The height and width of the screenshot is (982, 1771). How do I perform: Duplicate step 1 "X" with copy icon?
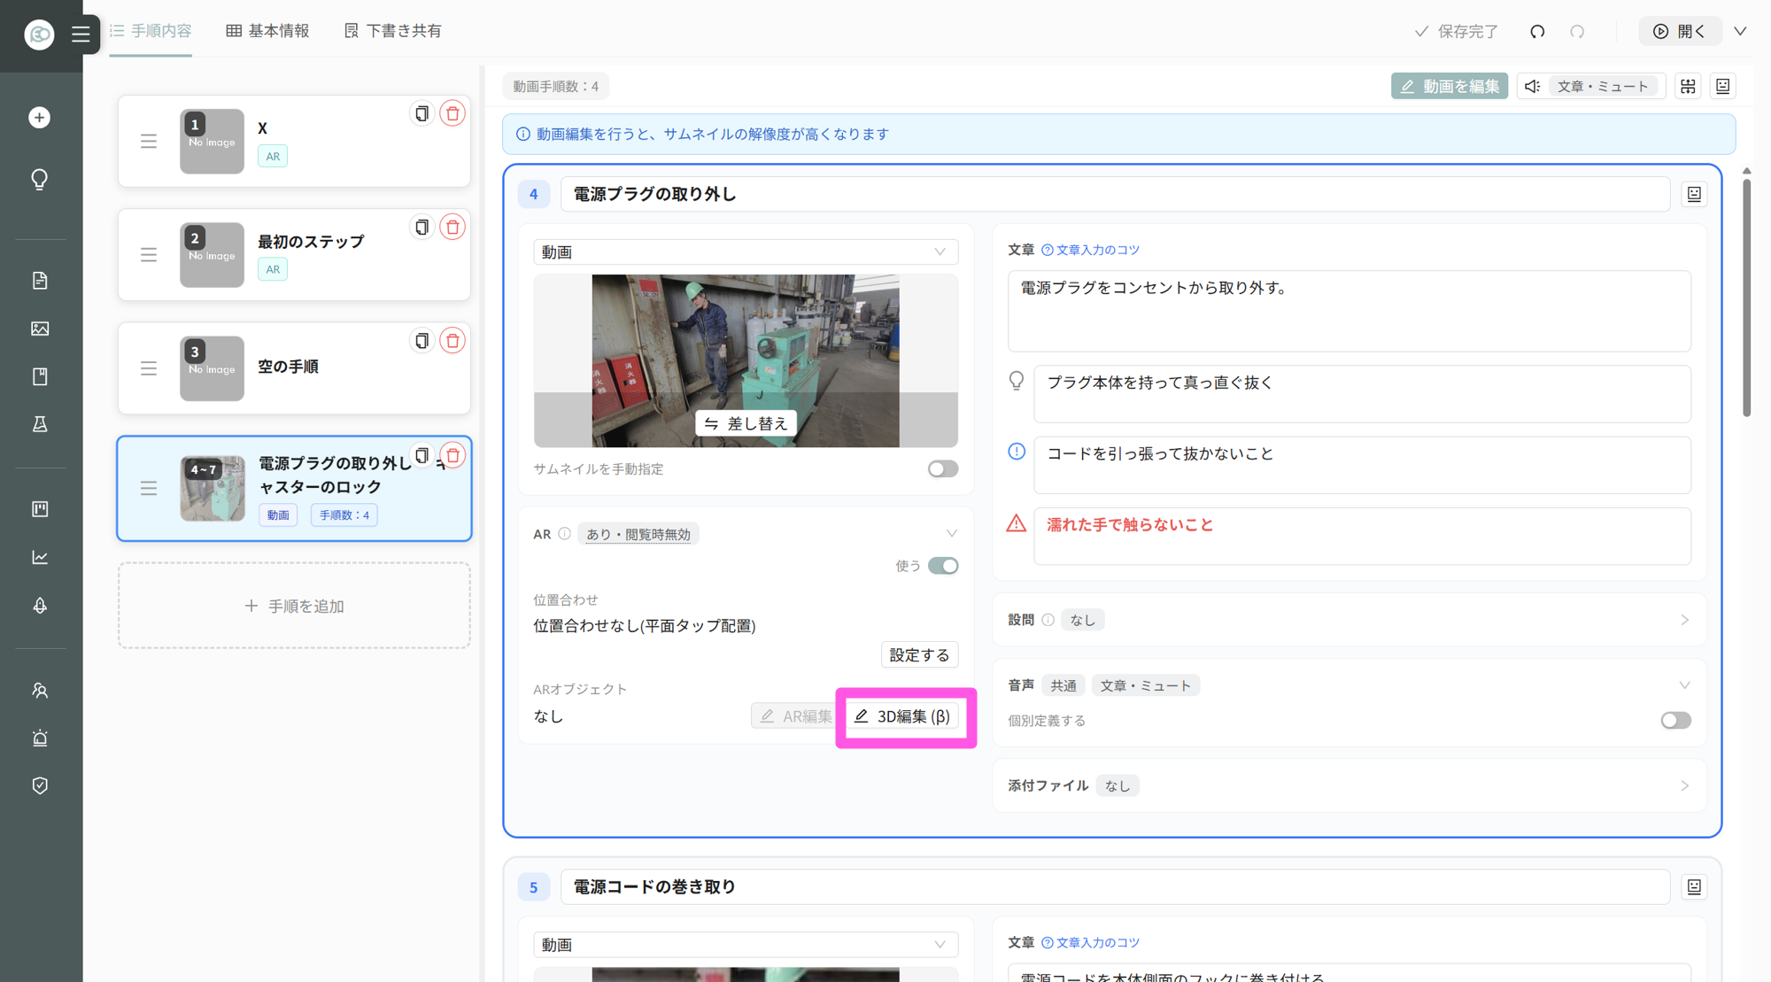pos(421,113)
